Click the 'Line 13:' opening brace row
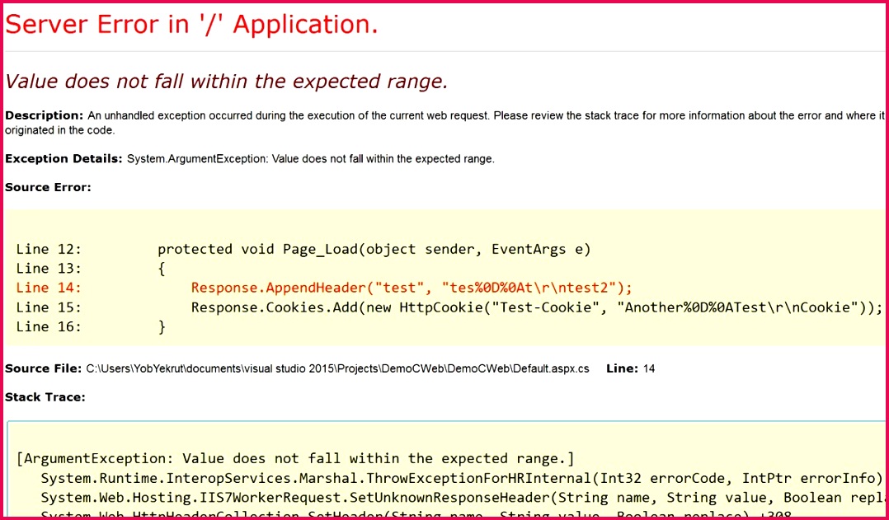This screenshot has width=889, height=520. pyautogui.click(x=91, y=269)
